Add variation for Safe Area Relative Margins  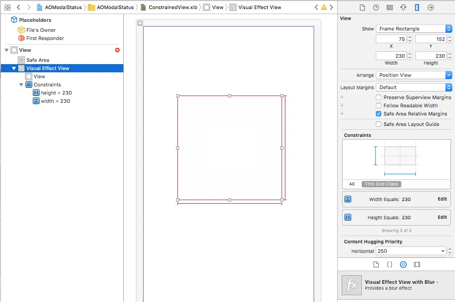coord(342,113)
